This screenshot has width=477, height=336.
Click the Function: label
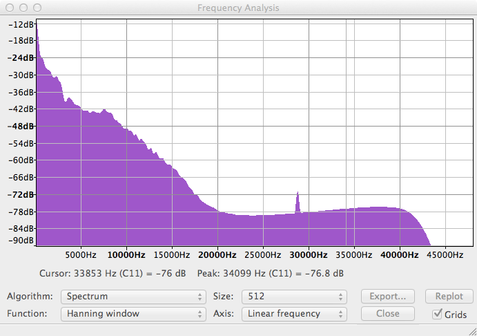pos(27,314)
